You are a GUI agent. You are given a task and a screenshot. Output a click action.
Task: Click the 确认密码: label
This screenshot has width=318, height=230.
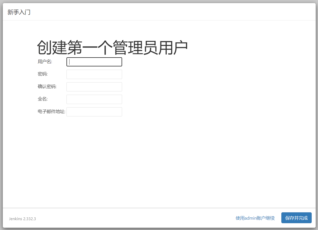[x=47, y=87]
